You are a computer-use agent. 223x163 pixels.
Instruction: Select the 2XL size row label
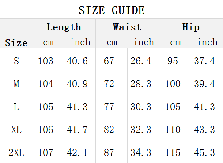(16, 152)
